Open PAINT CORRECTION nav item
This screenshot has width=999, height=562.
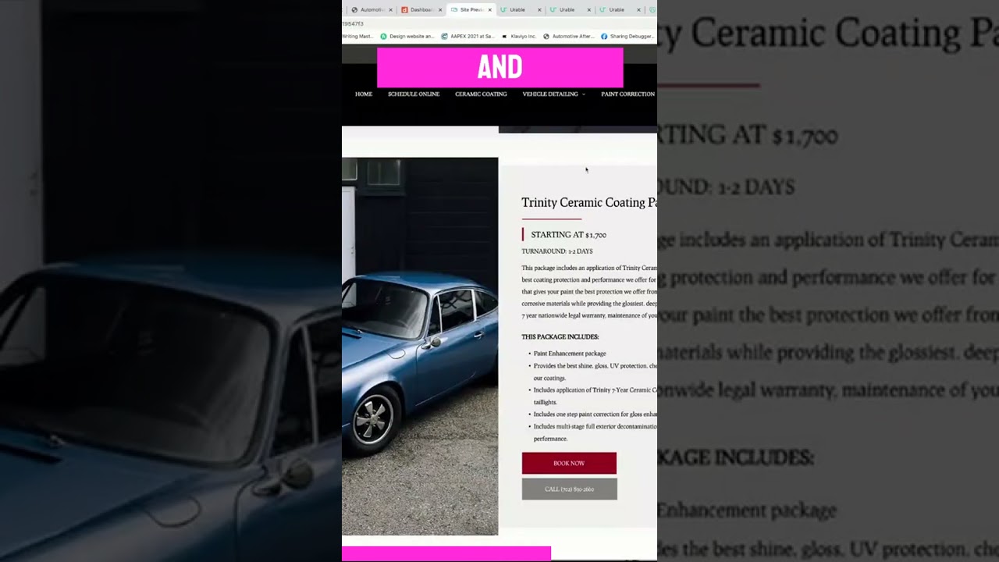point(627,94)
